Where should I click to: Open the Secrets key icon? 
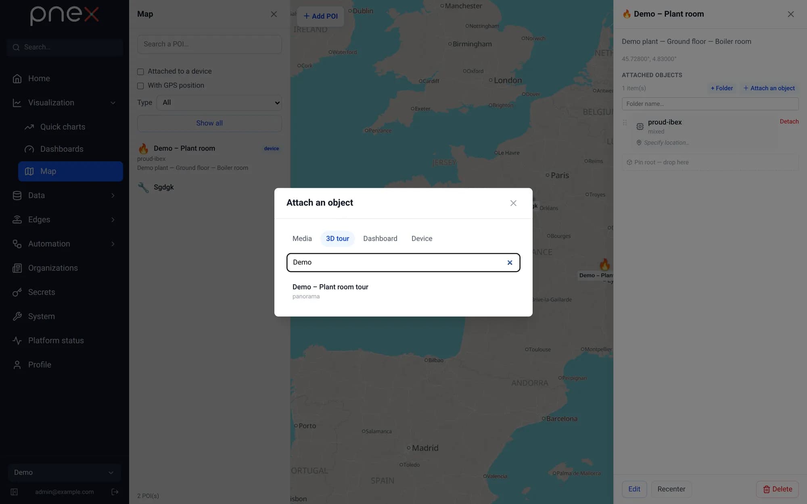17,292
